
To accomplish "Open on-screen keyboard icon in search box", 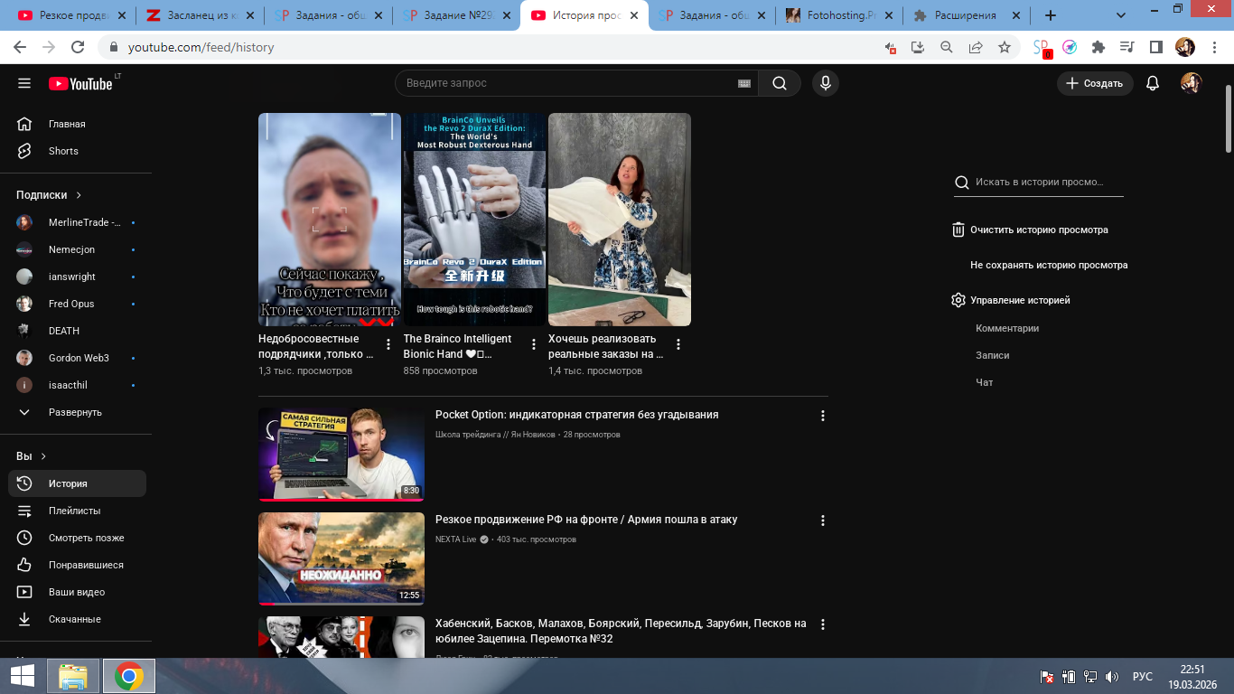I will coord(744,83).
